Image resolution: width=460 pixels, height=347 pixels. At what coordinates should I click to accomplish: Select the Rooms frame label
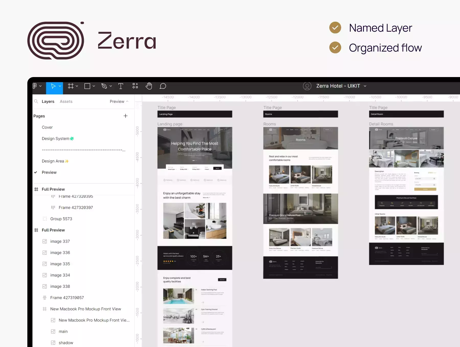click(270, 124)
